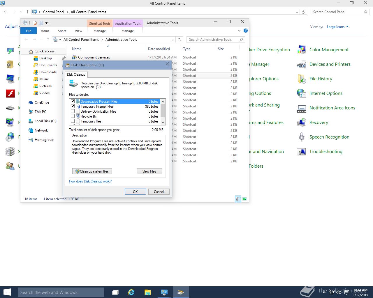
Task: Tick the Recycle Bin checkbox
Action: click(x=73, y=116)
